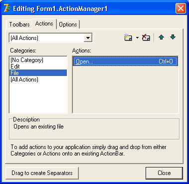Switch to the Options tab
The image size is (189, 184).
68,24
